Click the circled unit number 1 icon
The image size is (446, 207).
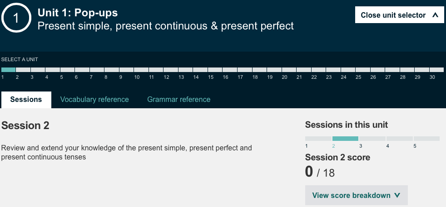(16, 18)
